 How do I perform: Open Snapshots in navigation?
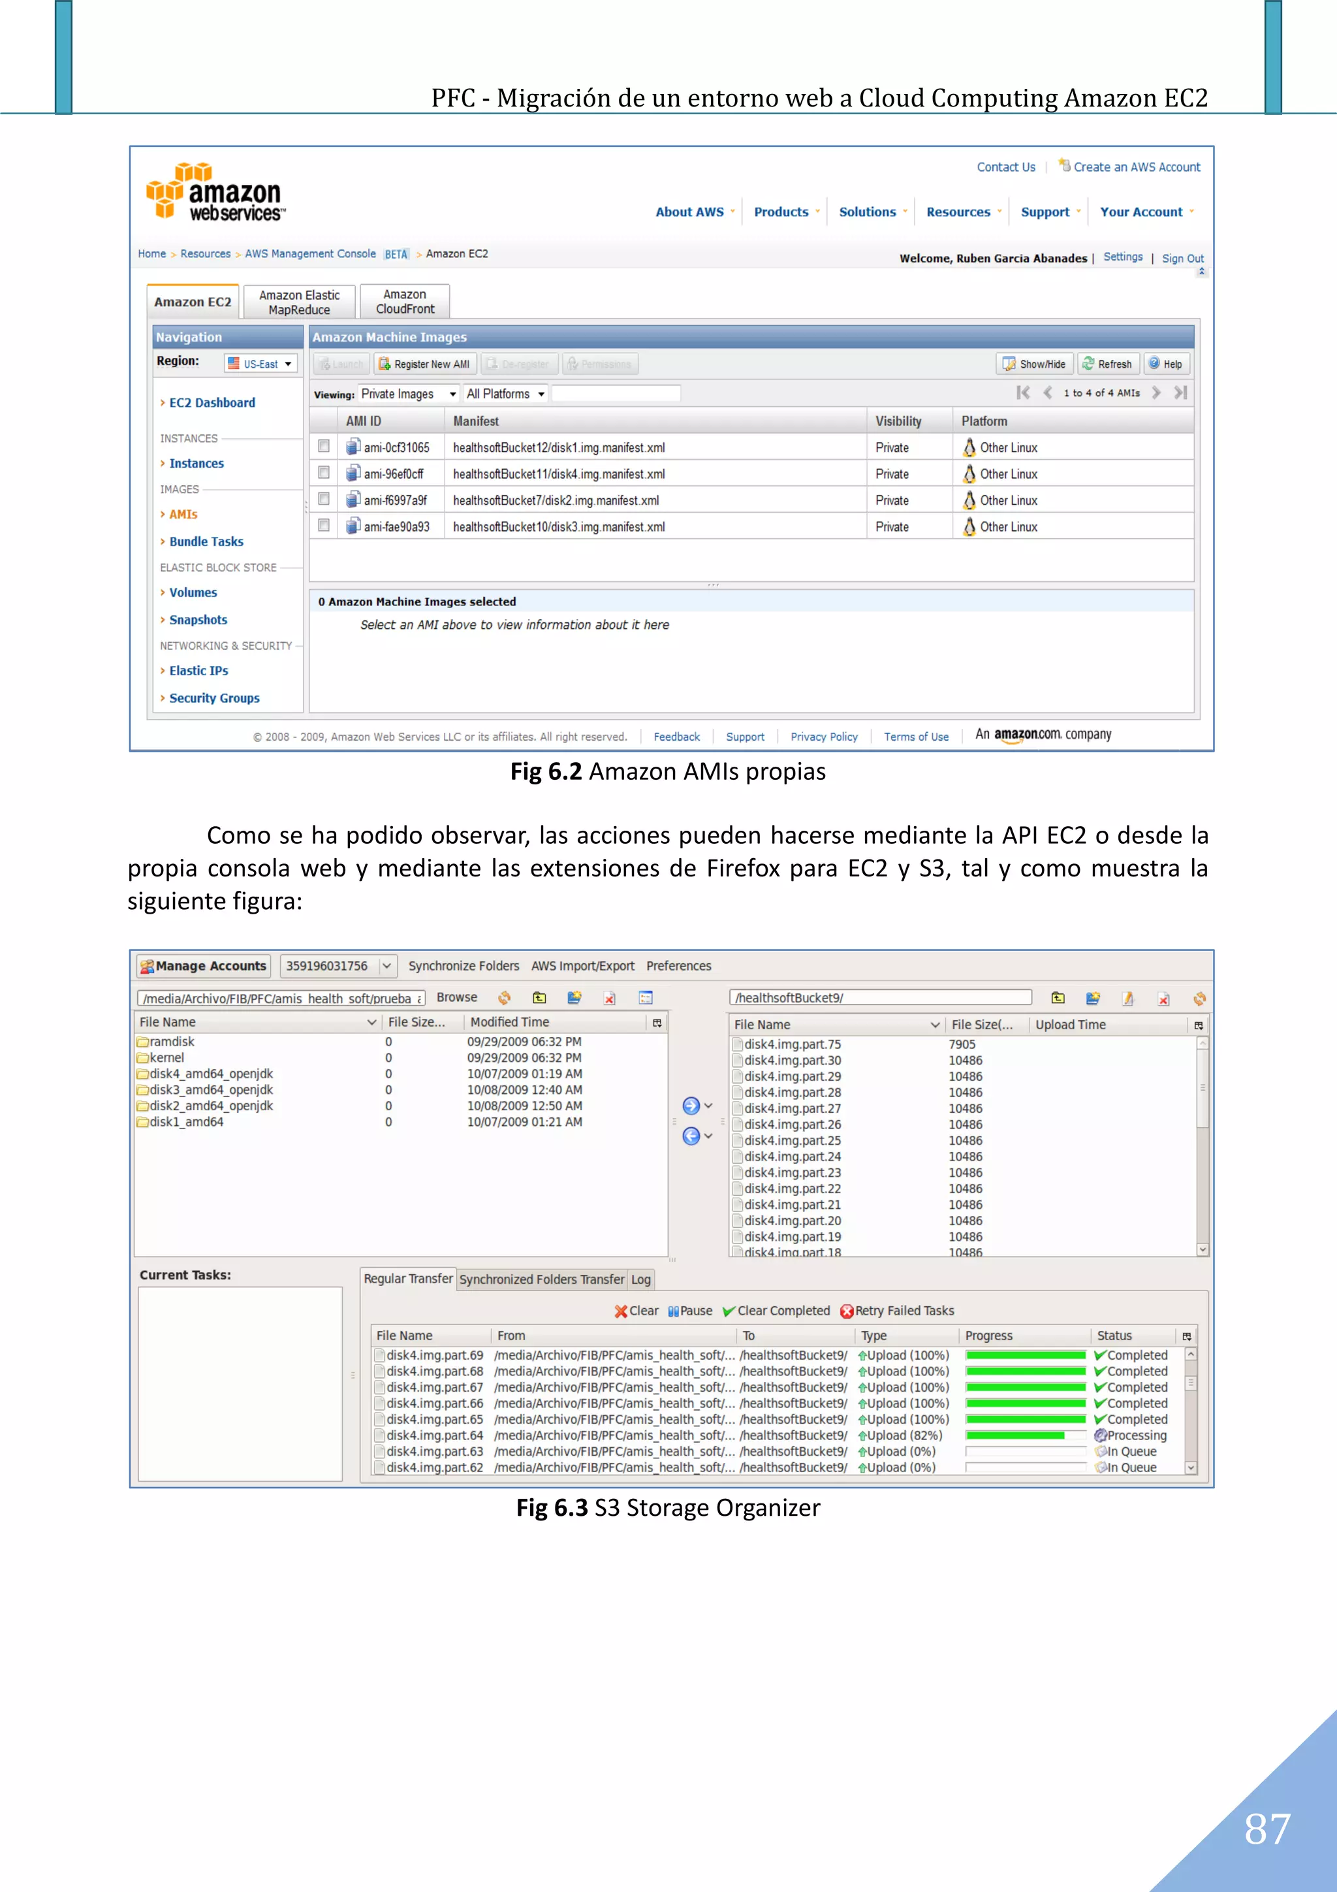click(198, 620)
